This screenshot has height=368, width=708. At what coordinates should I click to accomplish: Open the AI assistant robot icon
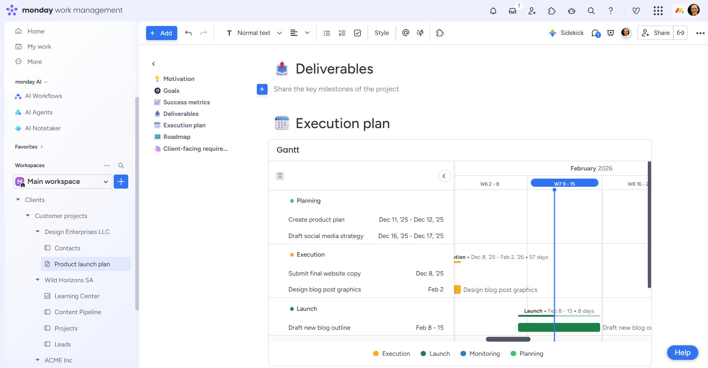pyautogui.click(x=571, y=11)
